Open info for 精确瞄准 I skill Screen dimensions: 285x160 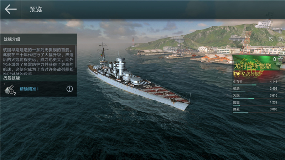(69, 89)
